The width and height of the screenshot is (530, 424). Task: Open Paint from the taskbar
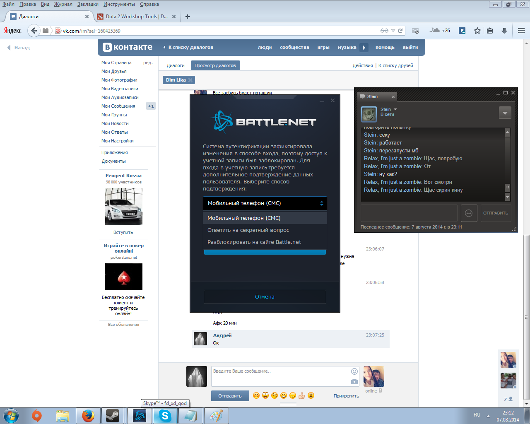(x=216, y=416)
